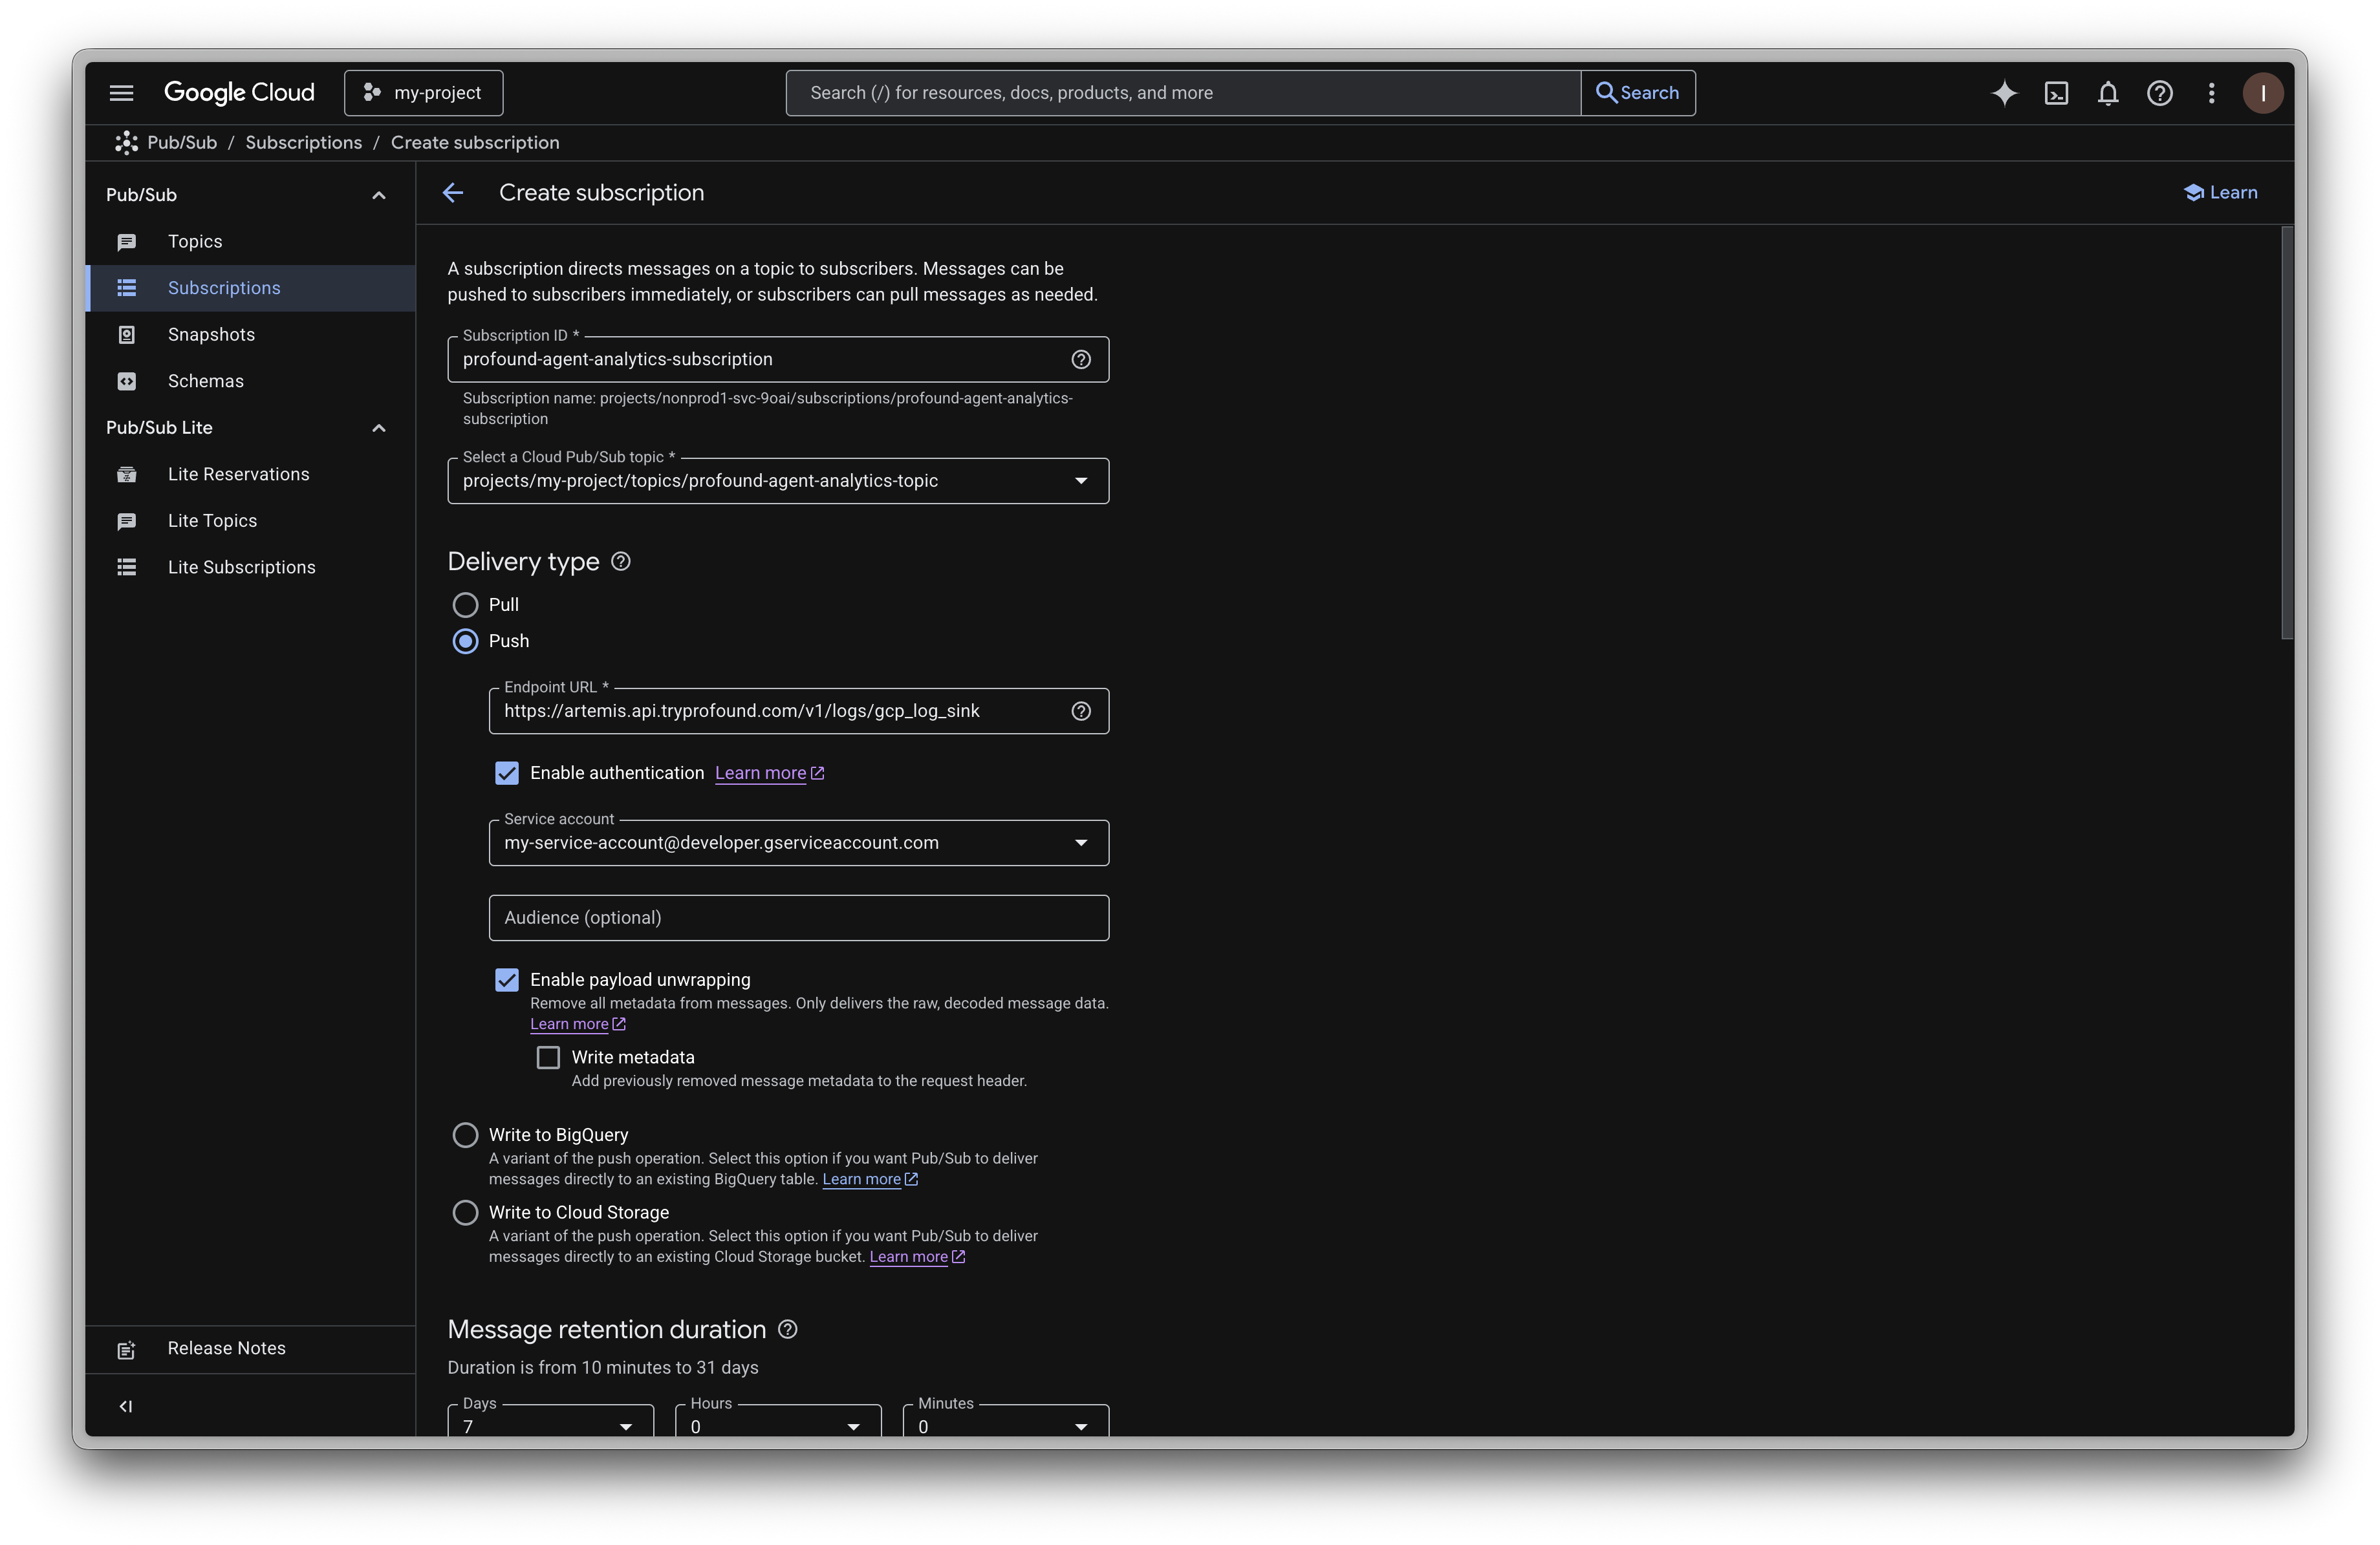
Task: Click help icon next to Message retention duration
Action: tap(788, 1329)
